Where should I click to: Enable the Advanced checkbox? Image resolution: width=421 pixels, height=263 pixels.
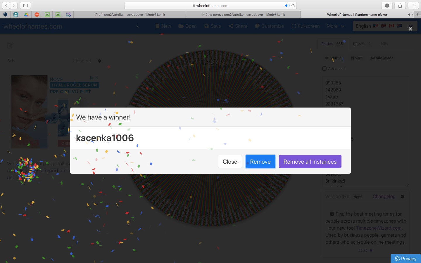tap(324, 69)
